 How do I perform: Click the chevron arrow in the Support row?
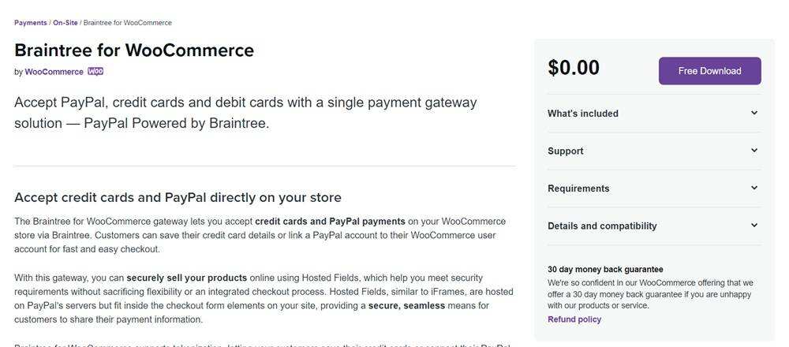[754, 151]
